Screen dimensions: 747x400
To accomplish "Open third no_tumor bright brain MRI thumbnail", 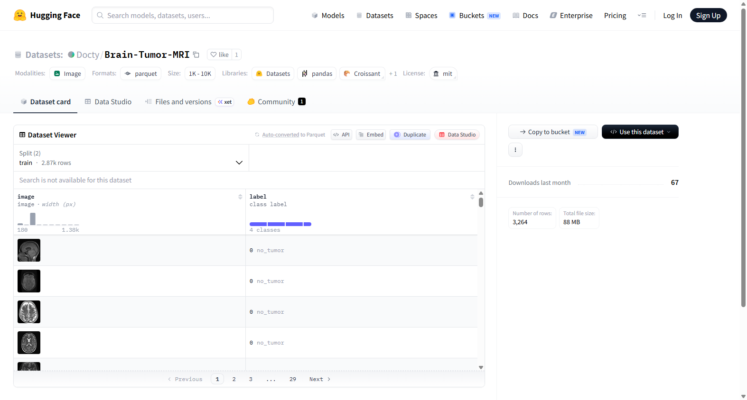I will 29,312.
